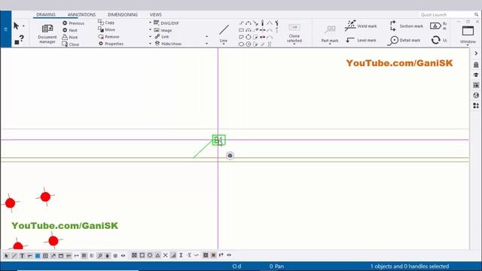Click the Hide/show button

click(168, 44)
